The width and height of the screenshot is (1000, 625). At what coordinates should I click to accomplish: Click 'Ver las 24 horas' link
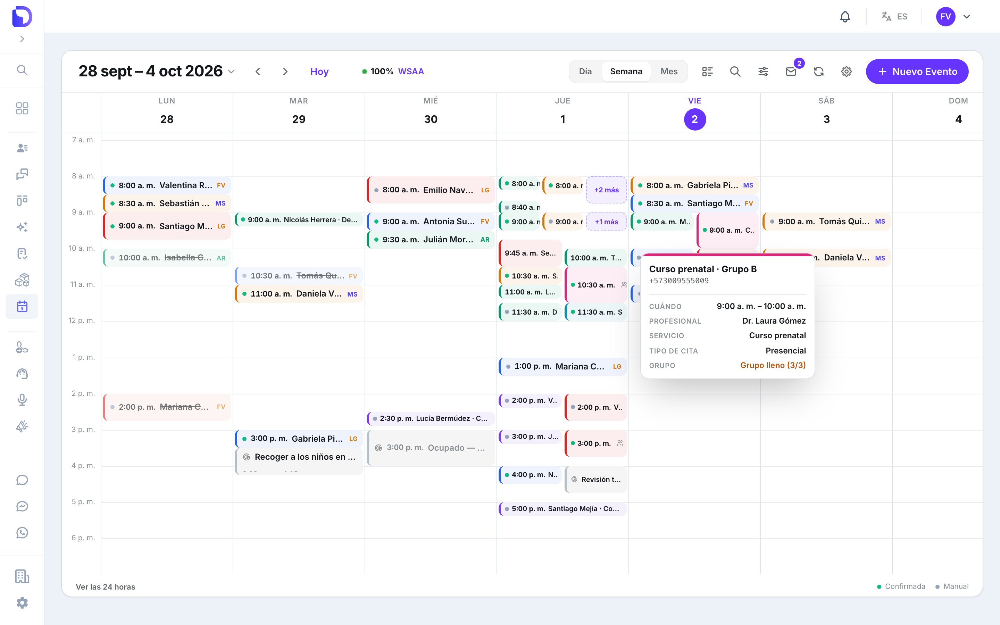[x=105, y=586]
